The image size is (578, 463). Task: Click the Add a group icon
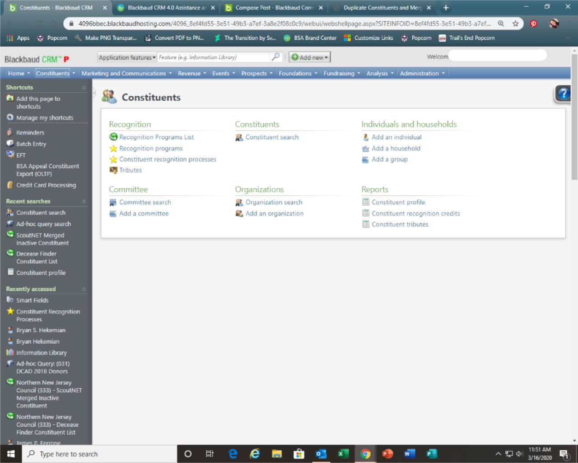[366, 159]
